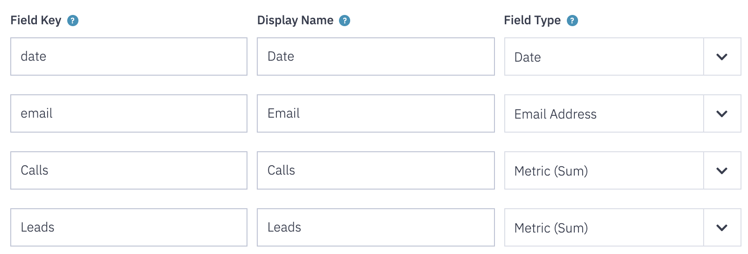Expand the Date field type chevron
The image size is (748, 254).
pyautogui.click(x=722, y=57)
